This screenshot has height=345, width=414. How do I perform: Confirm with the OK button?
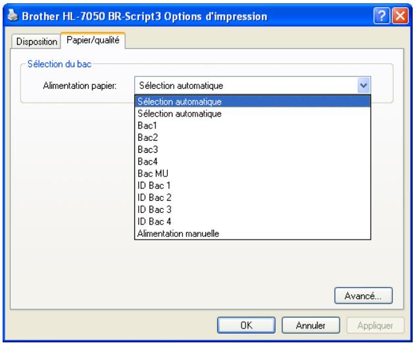pos(246,325)
